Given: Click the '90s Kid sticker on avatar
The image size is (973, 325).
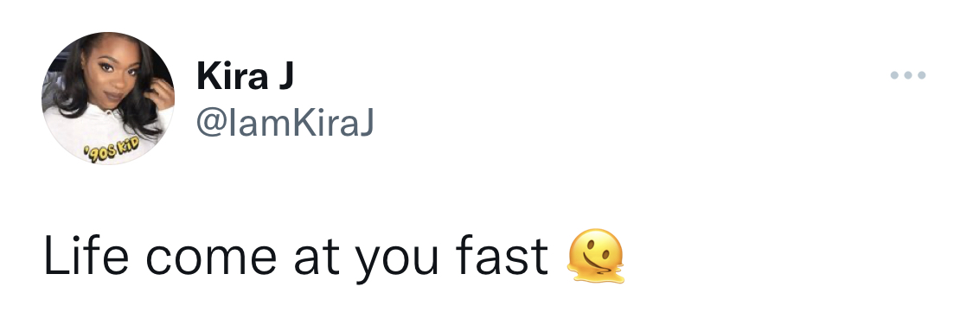Looking at the screenshot, I should 113,150.
